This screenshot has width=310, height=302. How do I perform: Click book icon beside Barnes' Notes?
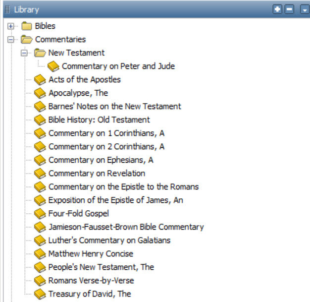click(40, 106)
